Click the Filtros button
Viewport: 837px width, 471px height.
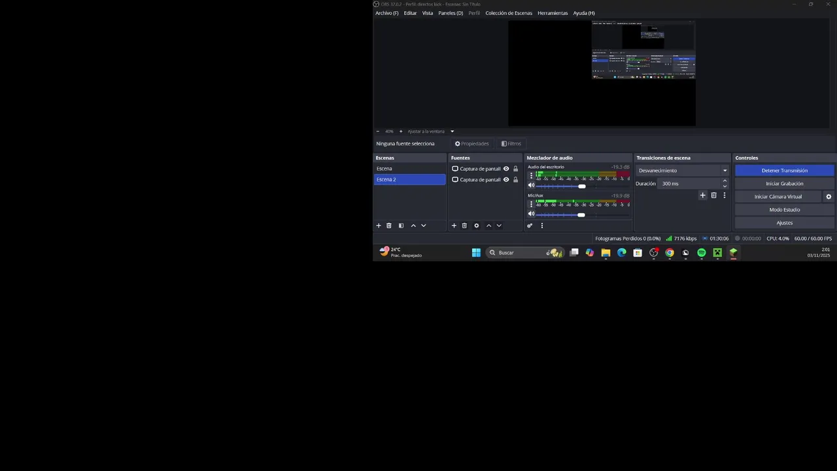pos(511,144)
